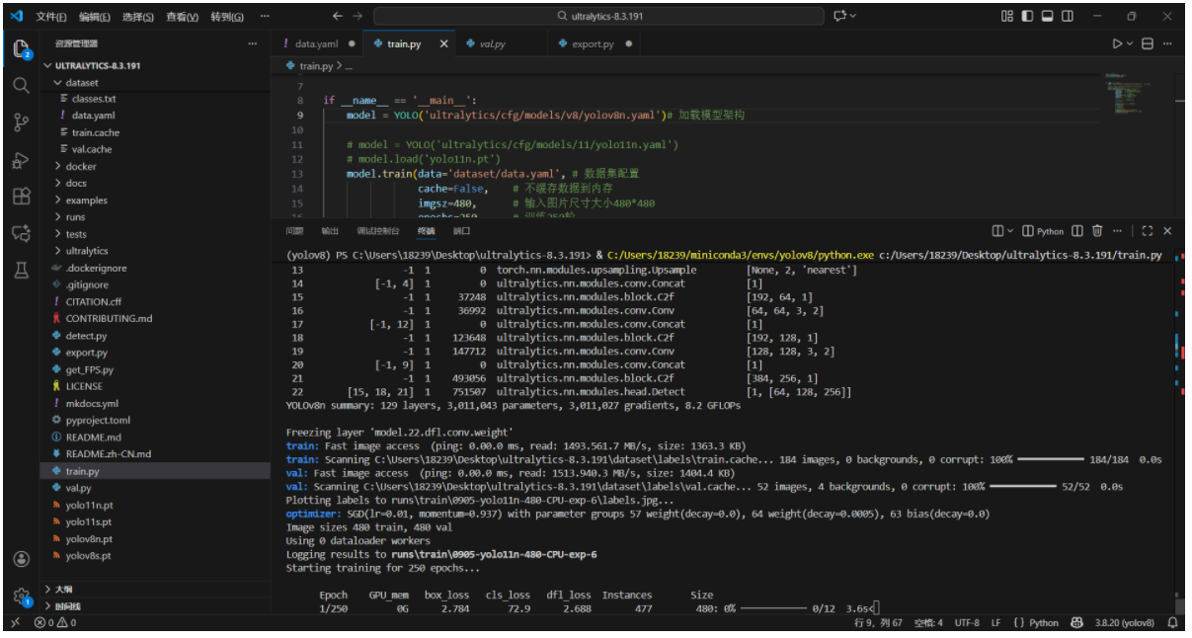Expand the docker folder

pos(154,166)
